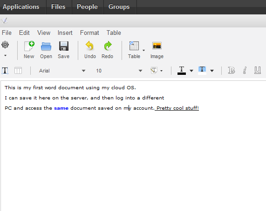Image resolution: width=266 pixels, height=211 pixels.
Task: Toggle Italic formatting
Action: (245, 70)
